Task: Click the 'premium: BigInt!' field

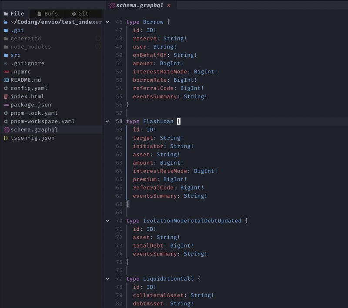Action: point(160,179)
